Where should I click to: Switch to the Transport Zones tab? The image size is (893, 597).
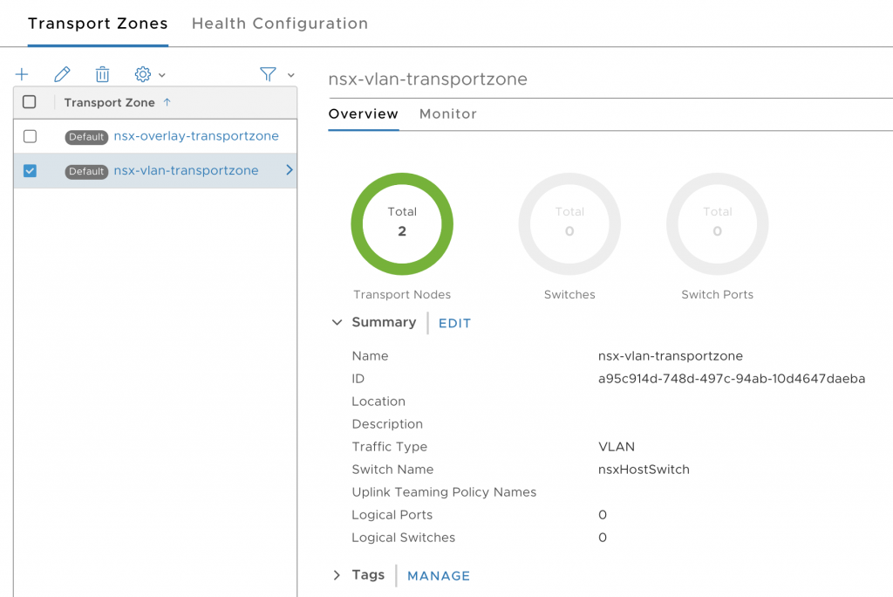click(x=98, y=24)
